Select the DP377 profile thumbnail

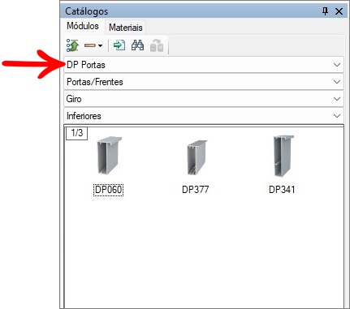point(197,157)
